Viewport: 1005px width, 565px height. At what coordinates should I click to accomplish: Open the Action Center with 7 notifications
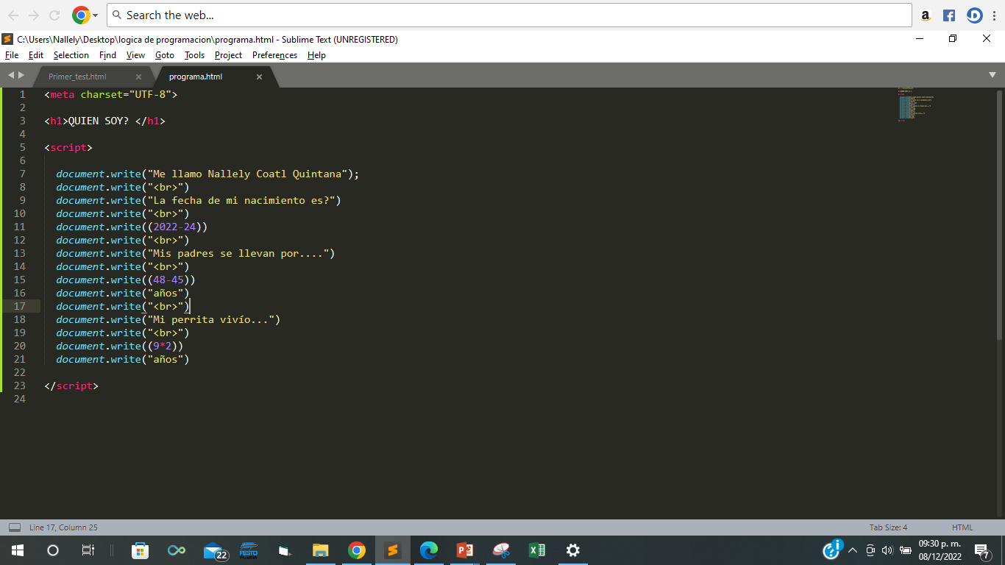(x=982, y=550)
